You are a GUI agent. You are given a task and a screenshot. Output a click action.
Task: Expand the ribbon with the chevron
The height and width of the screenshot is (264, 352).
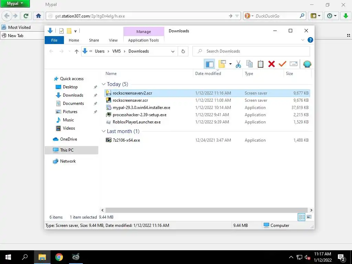pos(302,40)
